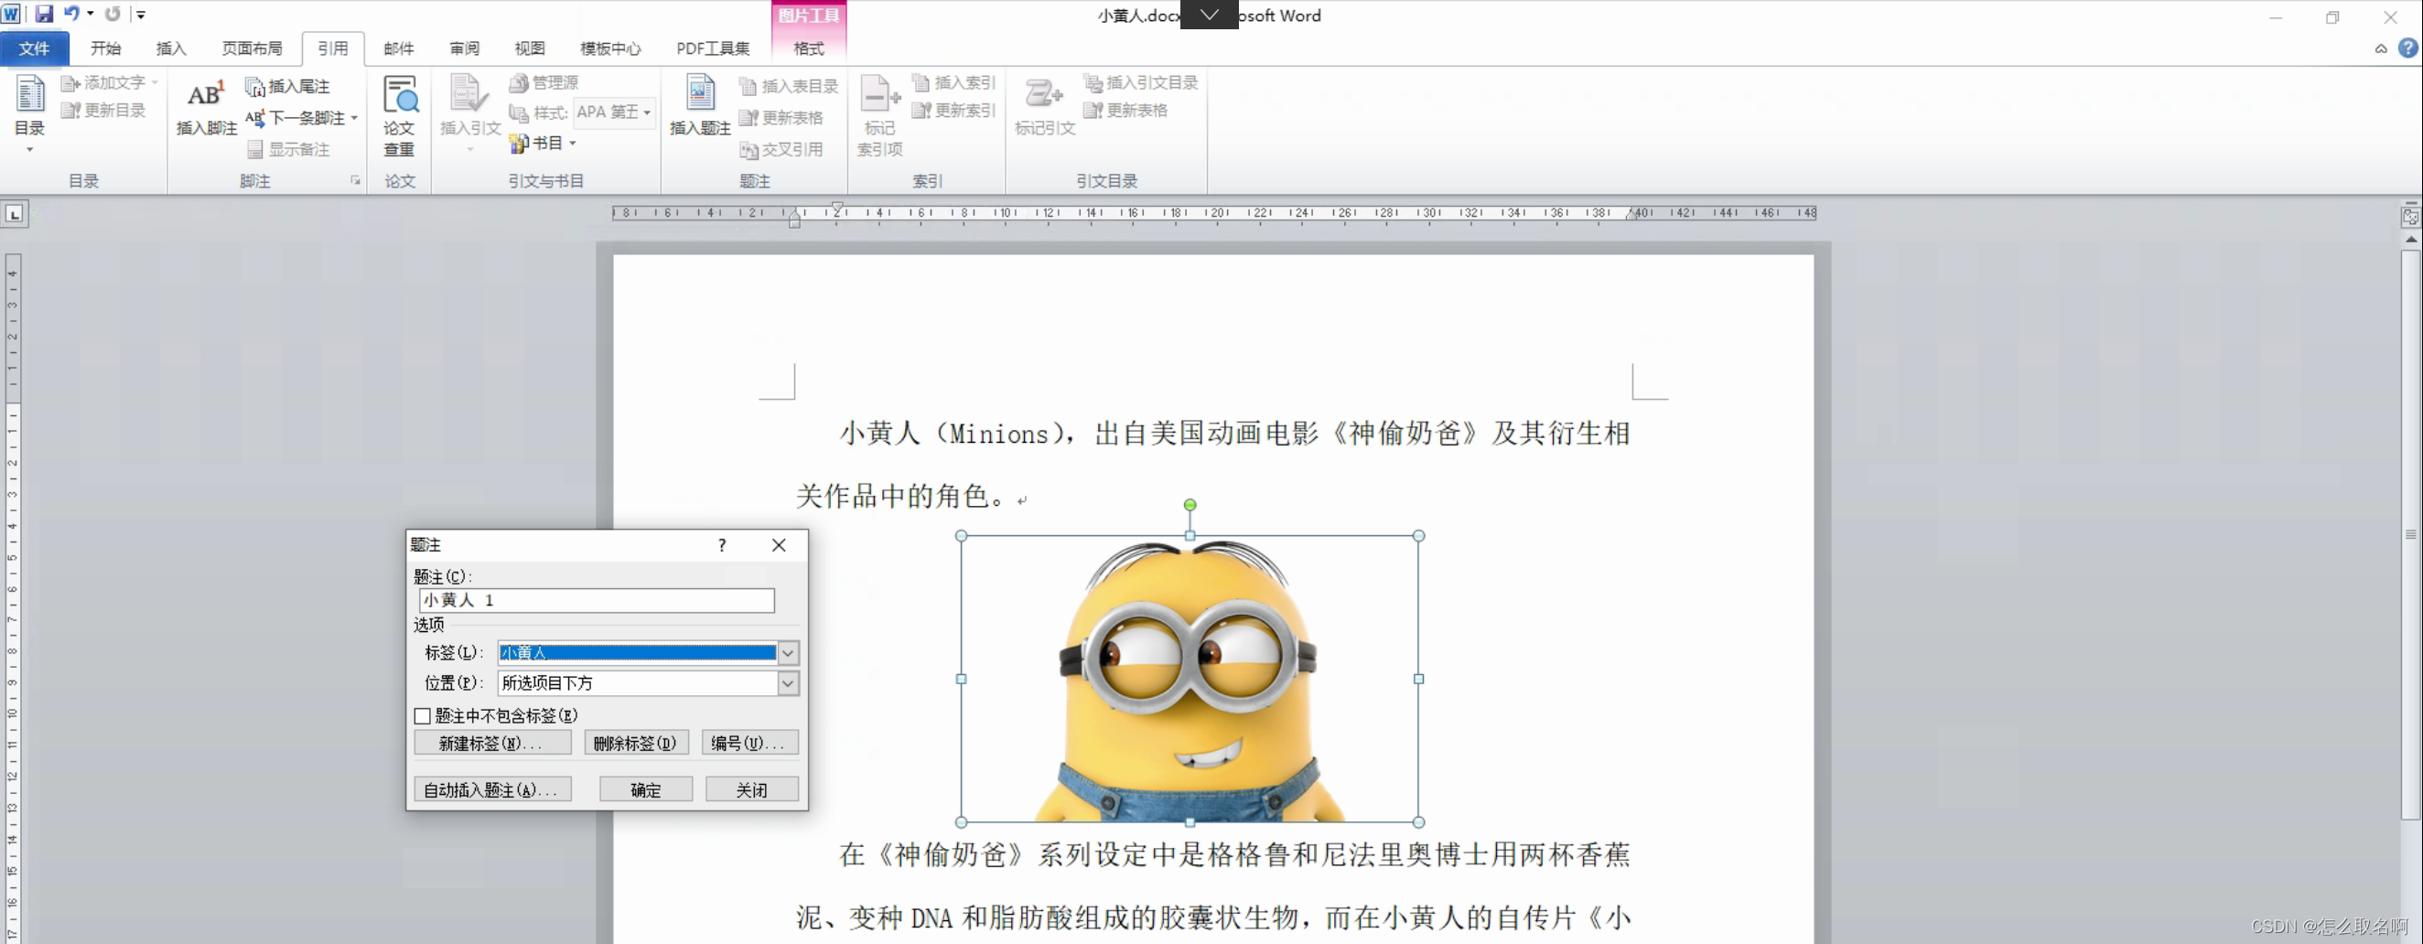
Task: Click the Word application icon in title bar
Action: coord(12,14)
